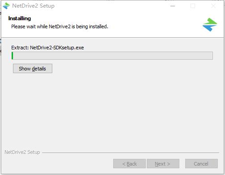Show details of the installation
This screenshot has height=175, width=225.
(x=33, y=69)
